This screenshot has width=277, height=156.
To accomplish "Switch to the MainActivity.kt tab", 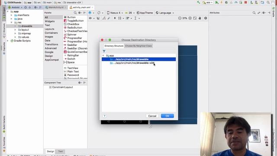I will click(x=56, y=7).
